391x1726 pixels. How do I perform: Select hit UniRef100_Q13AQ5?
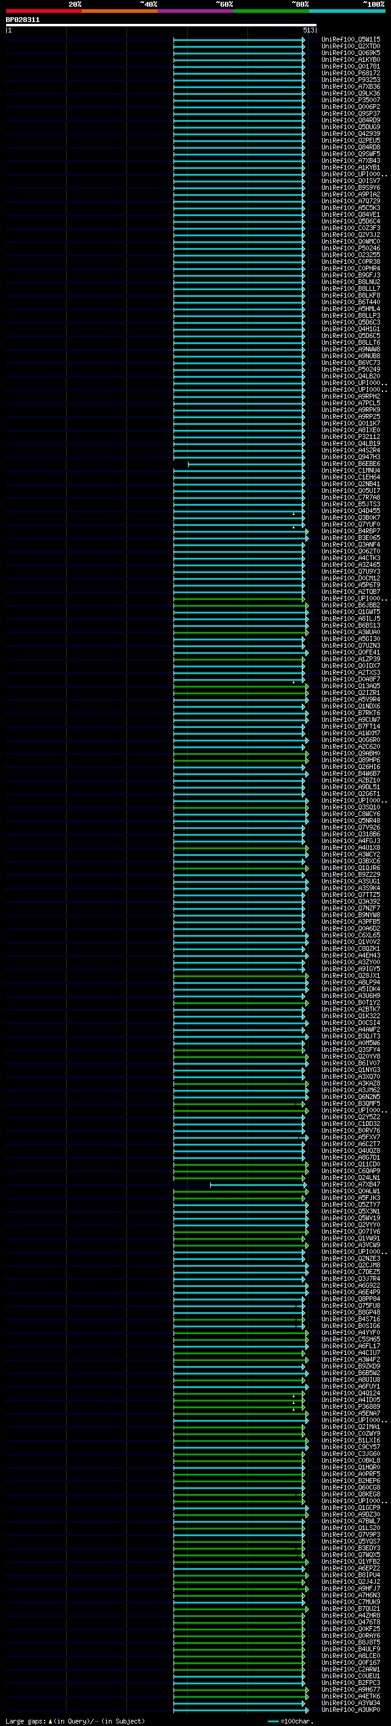tap(351, 686)
